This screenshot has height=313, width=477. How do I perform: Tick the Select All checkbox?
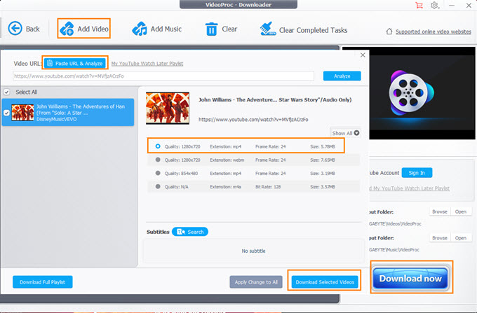tap(6, 92)
